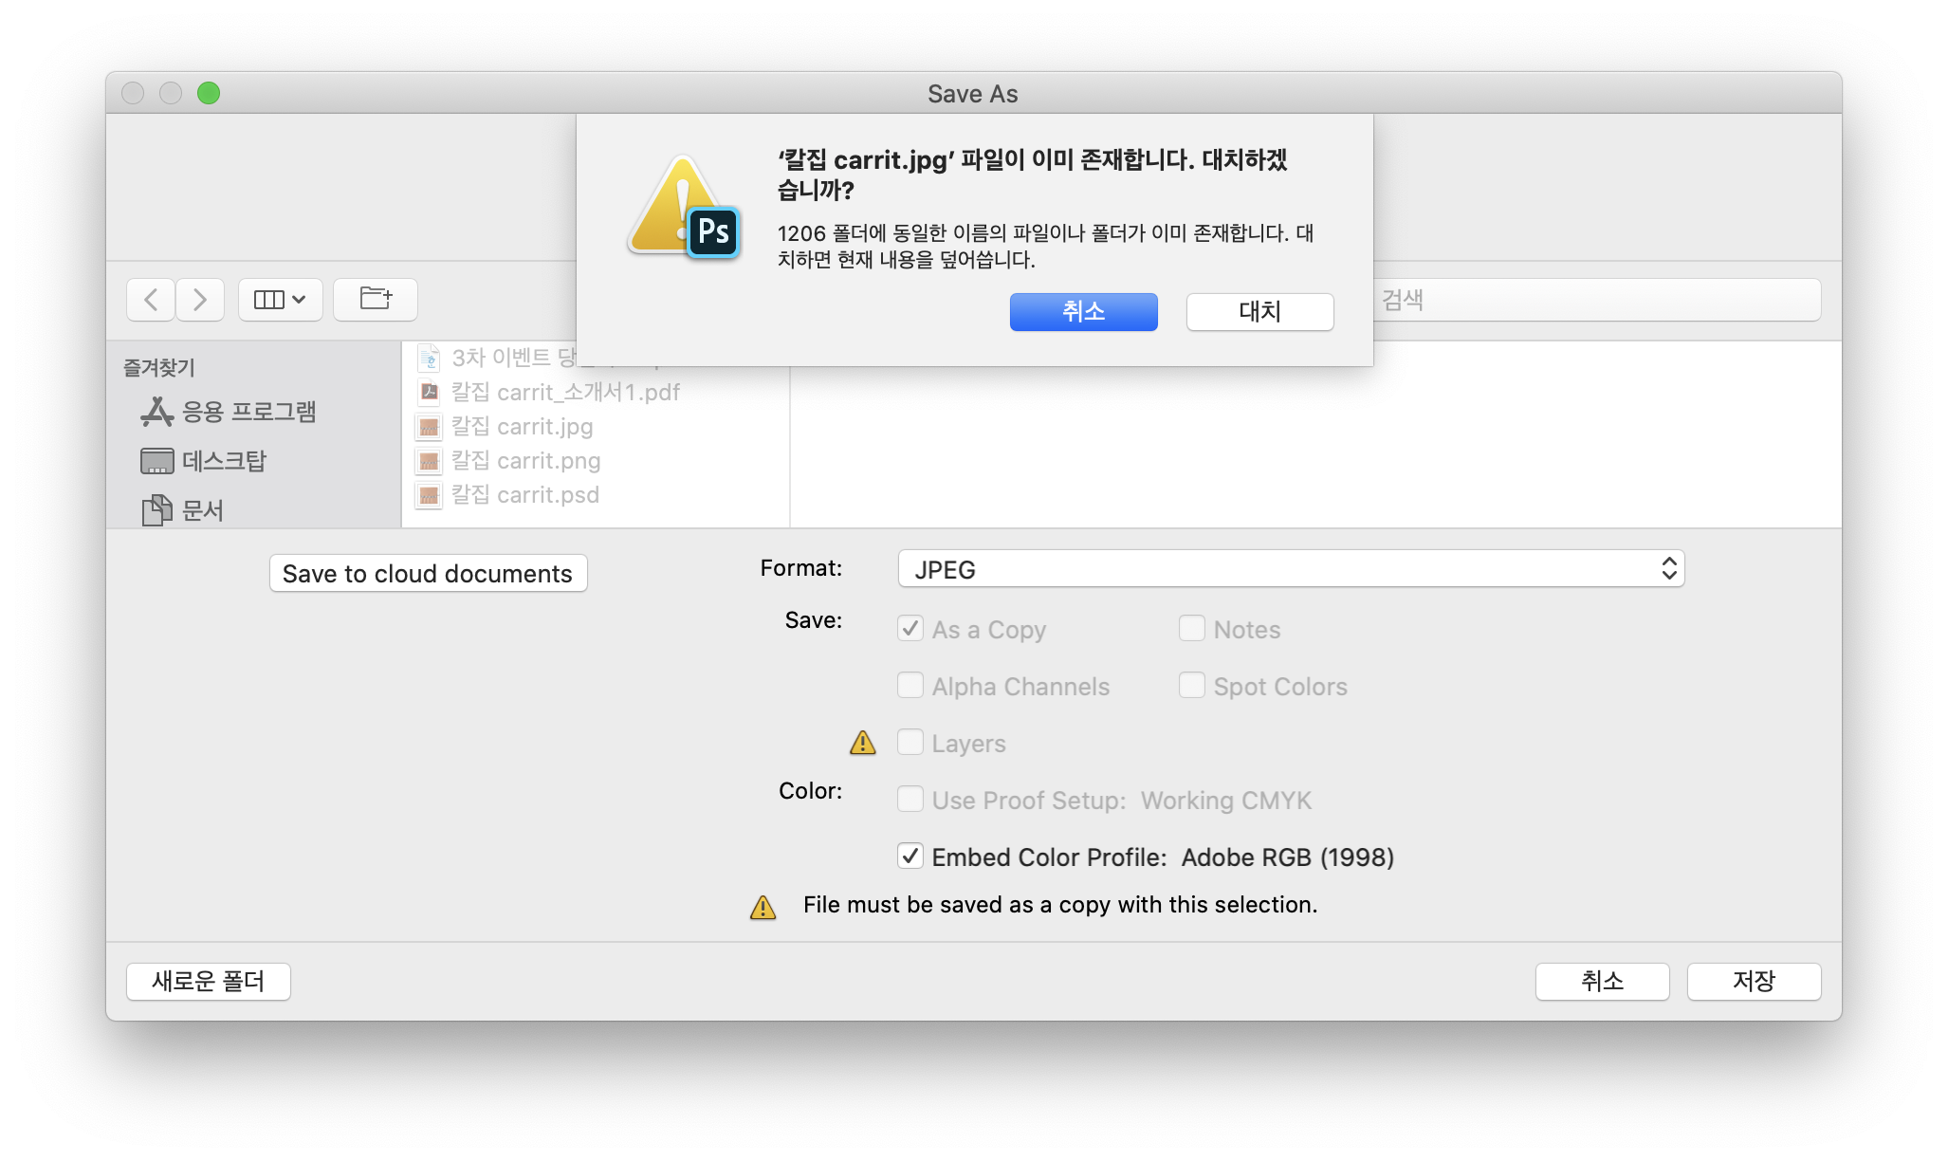Click Save to cloud documents button

click(x=428, y=574)
